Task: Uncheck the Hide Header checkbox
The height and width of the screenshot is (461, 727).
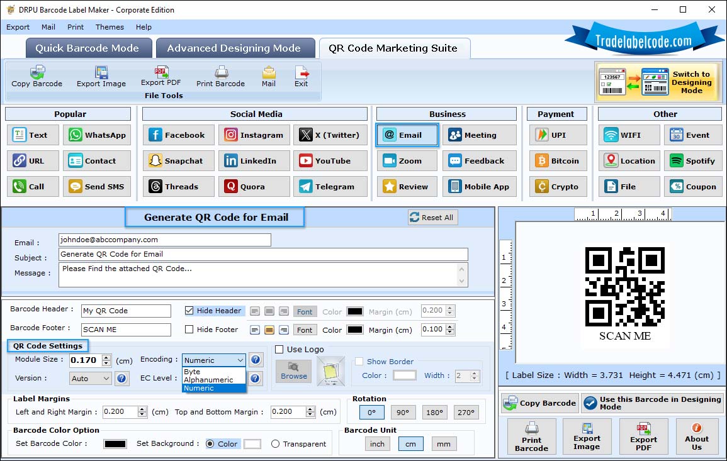Action: tap(189, 311)
